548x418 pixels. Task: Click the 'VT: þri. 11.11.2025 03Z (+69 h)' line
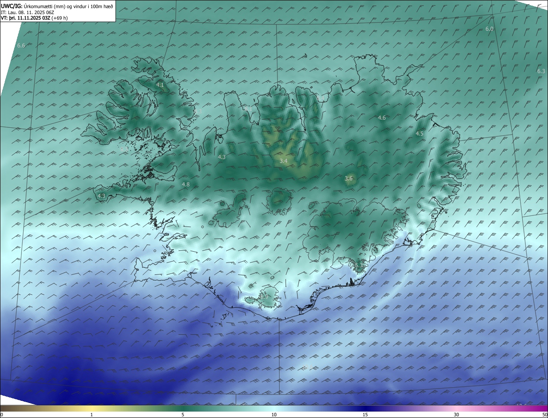[x=34, y=18]
